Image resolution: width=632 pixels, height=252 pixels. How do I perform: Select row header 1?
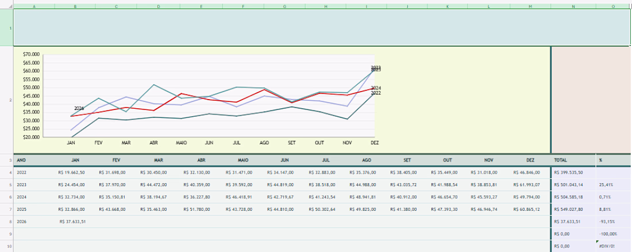tap(6, 27)
